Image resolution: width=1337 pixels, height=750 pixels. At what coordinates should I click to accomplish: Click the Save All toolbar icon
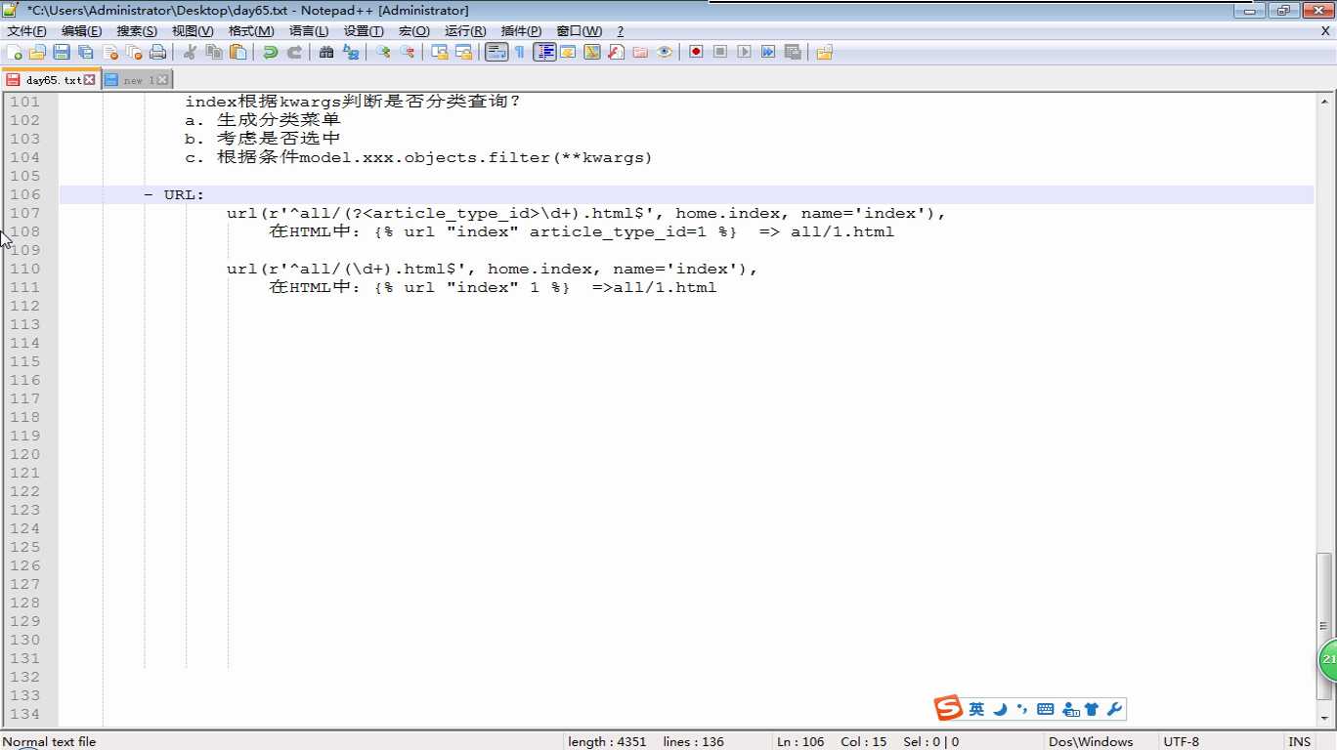tap(86, 52)
